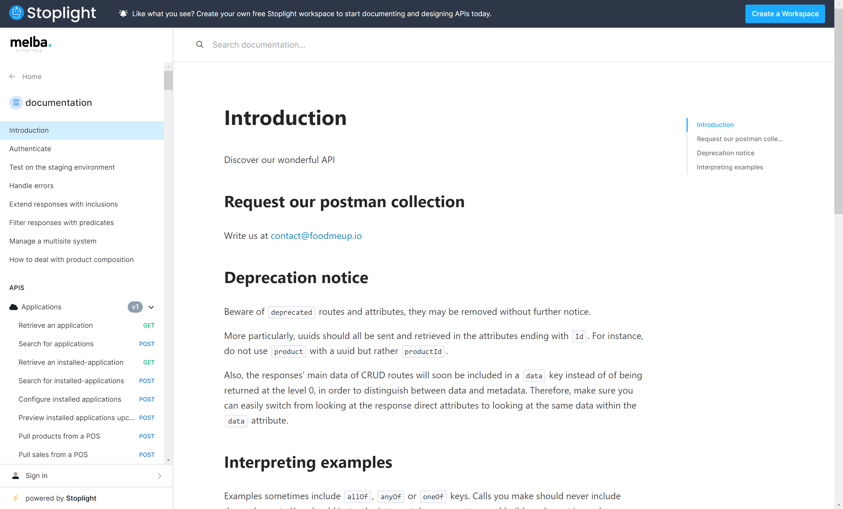Click the Applications cloud icon
843x509 pixels.
click(x=14, y=307)
